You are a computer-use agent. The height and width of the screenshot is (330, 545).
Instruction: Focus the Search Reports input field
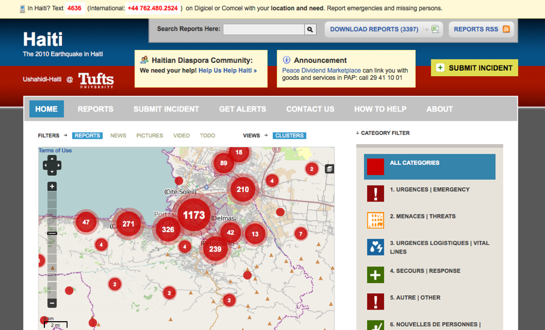(263, 29)
